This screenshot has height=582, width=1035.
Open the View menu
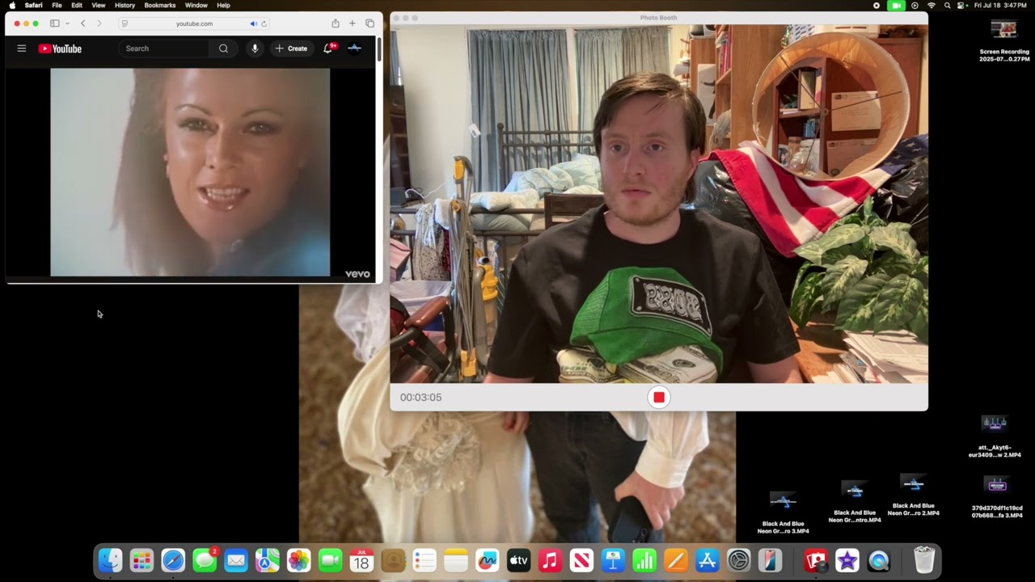(98, 5)
